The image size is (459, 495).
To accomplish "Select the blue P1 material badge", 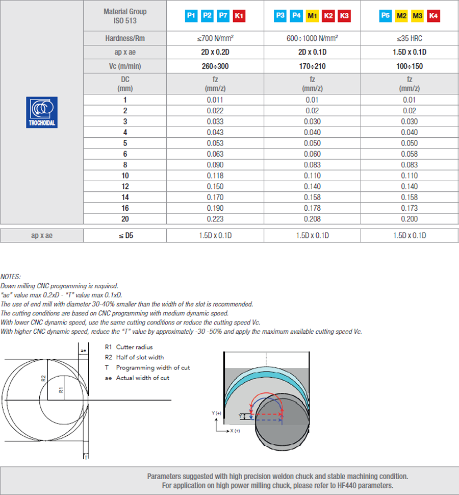I will 191,16.
